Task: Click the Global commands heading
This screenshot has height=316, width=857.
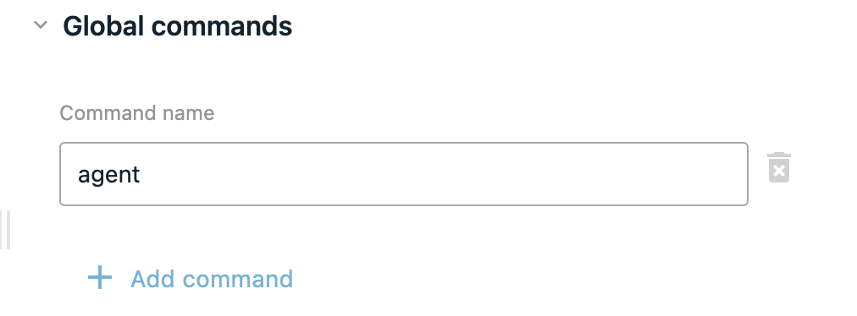Action: point(178,25)
